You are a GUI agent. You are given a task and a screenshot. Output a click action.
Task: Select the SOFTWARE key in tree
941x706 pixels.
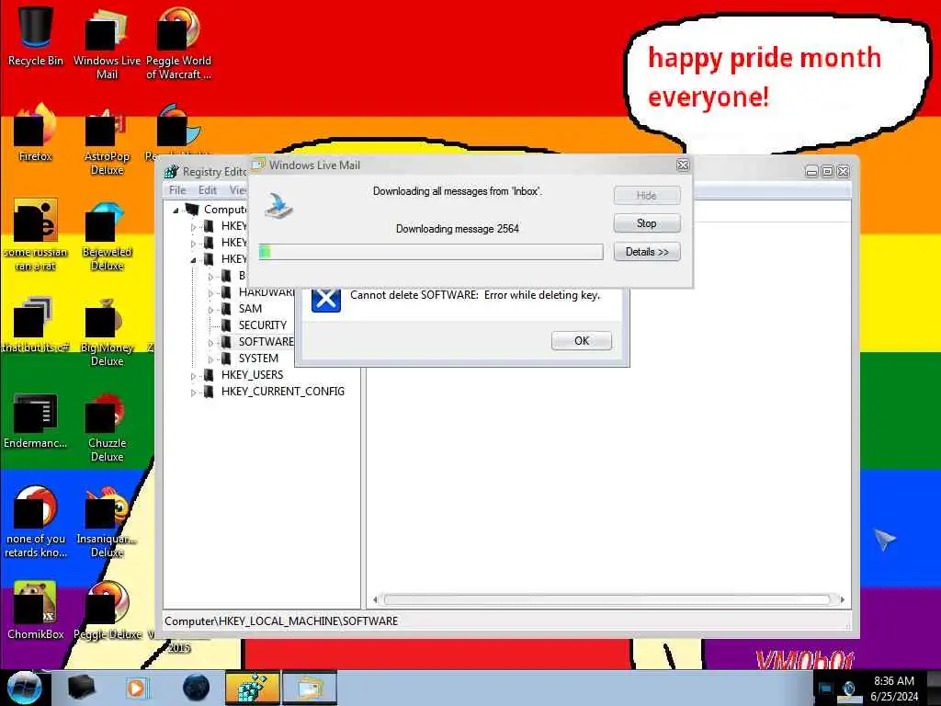coord(266,342)
